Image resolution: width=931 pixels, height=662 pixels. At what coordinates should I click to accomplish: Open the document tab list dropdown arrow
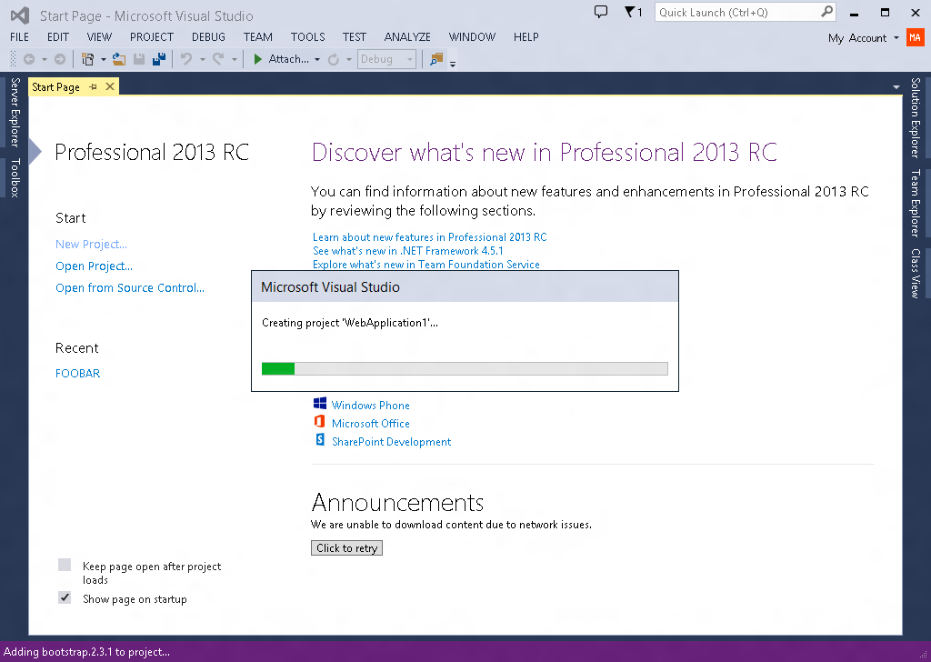(x=896, y=87)
